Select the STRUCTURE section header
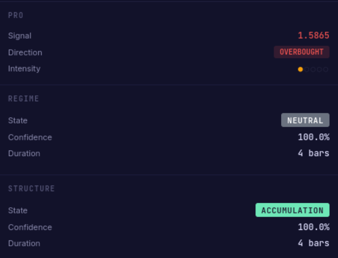338x258 pixels. click(32, 188)
